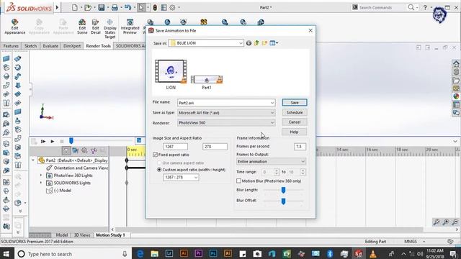Click the timeline playhead marker
Screen dimensions: 461x259
[71, 141]
